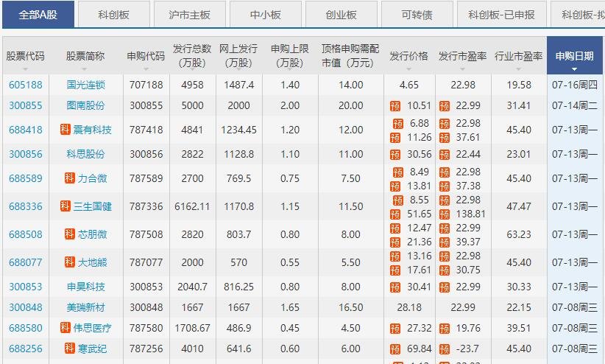Open stock code 688418 link
This screenshot has width=605, height=364.
26,130
